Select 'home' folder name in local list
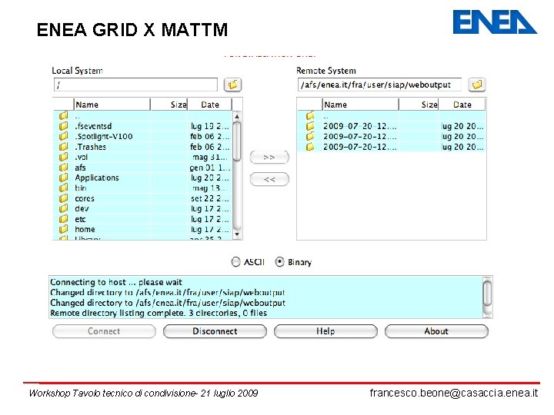This screenshot has width=554, height=415. coord(85,229)
